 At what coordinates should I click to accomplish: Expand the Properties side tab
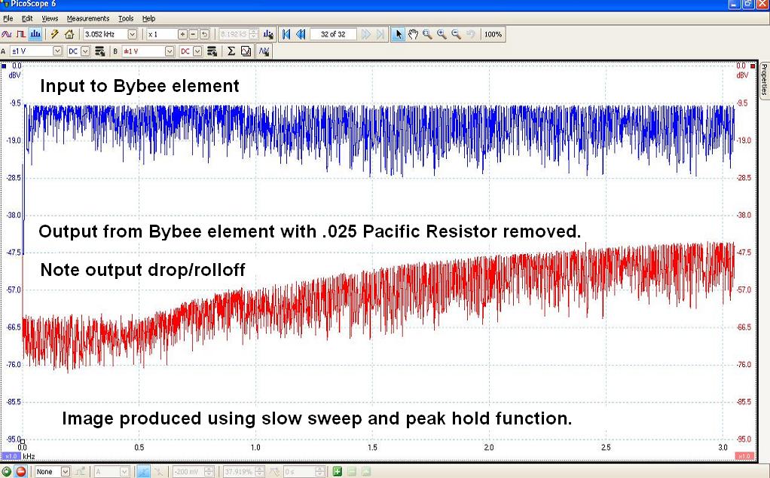(x=765, y=79)
